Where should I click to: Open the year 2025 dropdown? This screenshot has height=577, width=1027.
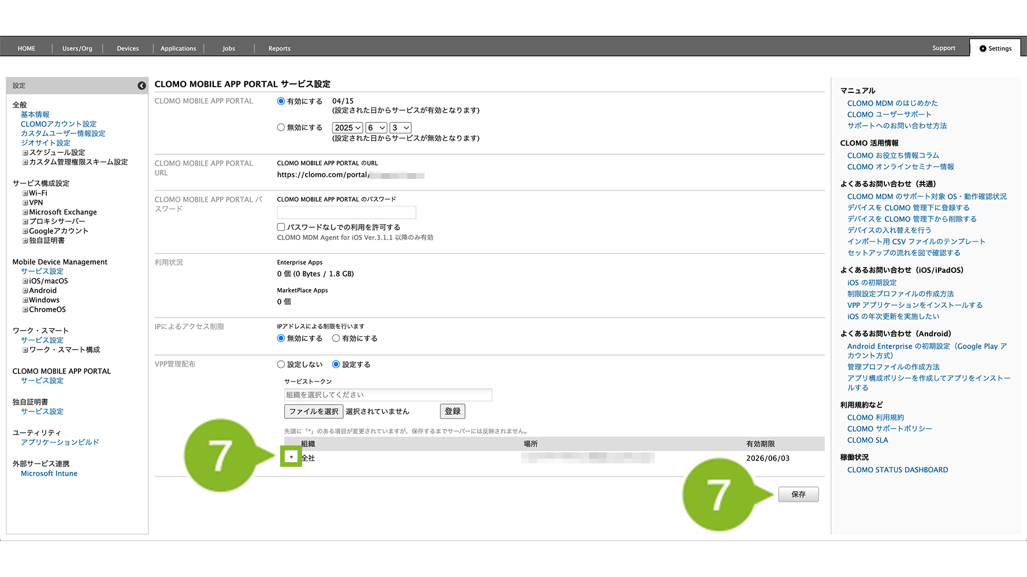348,128
